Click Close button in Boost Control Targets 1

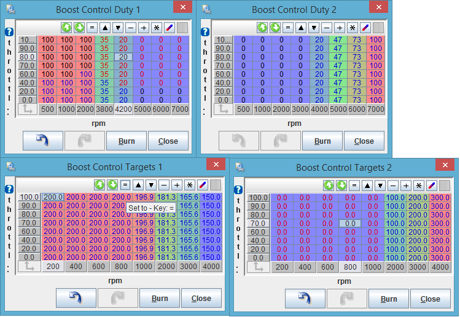(201, 298)
